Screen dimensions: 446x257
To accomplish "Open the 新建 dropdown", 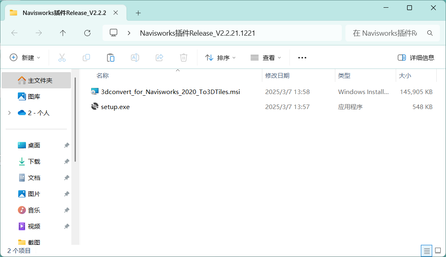I will click(25, 58).
